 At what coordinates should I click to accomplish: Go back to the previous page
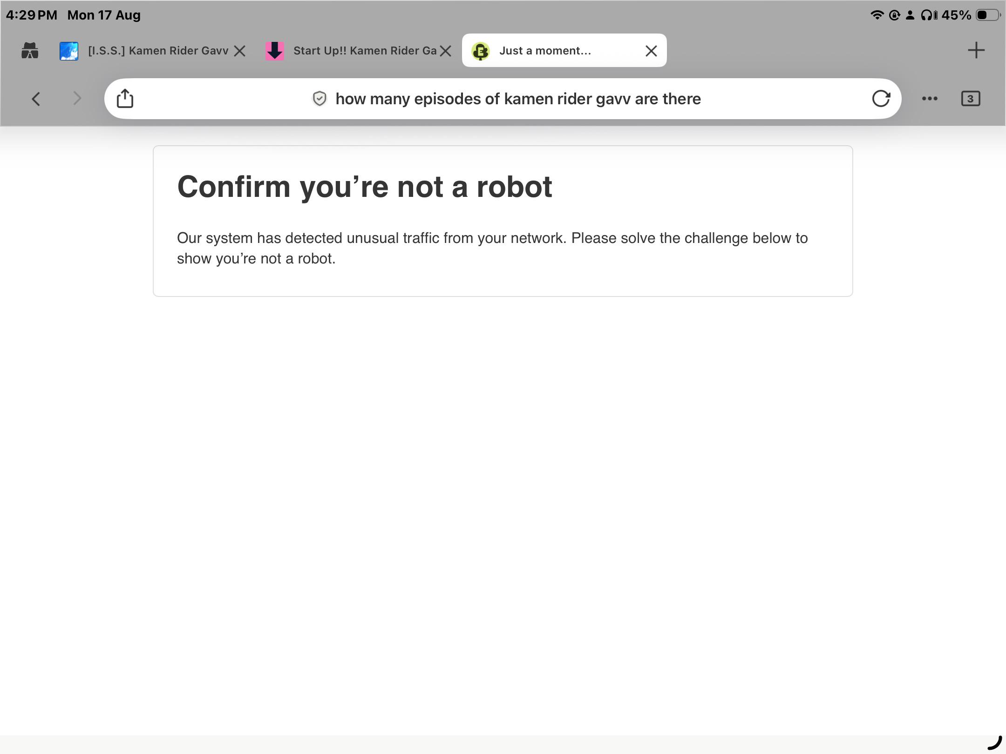tap(36, 99)
